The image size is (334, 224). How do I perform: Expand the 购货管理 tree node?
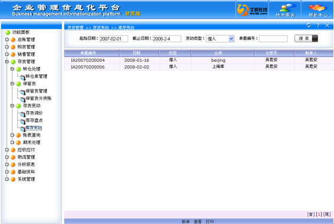coord(7,47)
